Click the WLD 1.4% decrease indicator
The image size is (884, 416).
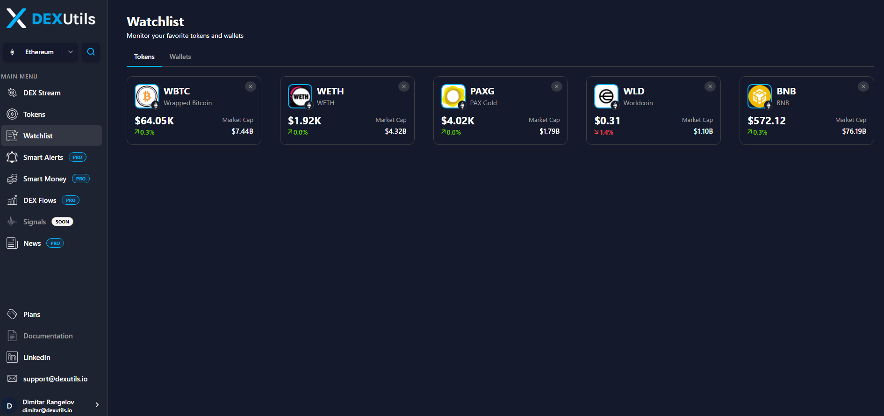[x=604, y=132]
